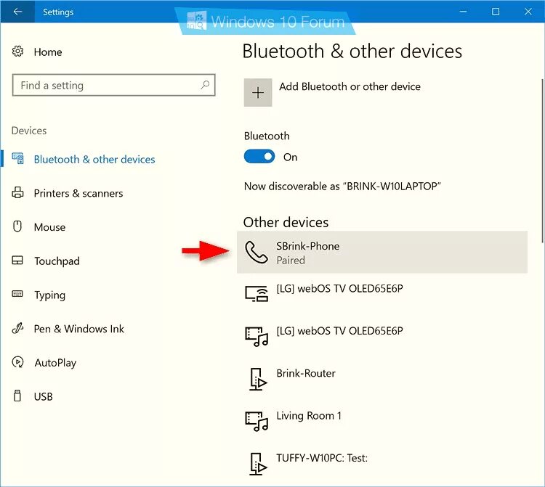Click the Typing keyboard icon

[17, 294]
